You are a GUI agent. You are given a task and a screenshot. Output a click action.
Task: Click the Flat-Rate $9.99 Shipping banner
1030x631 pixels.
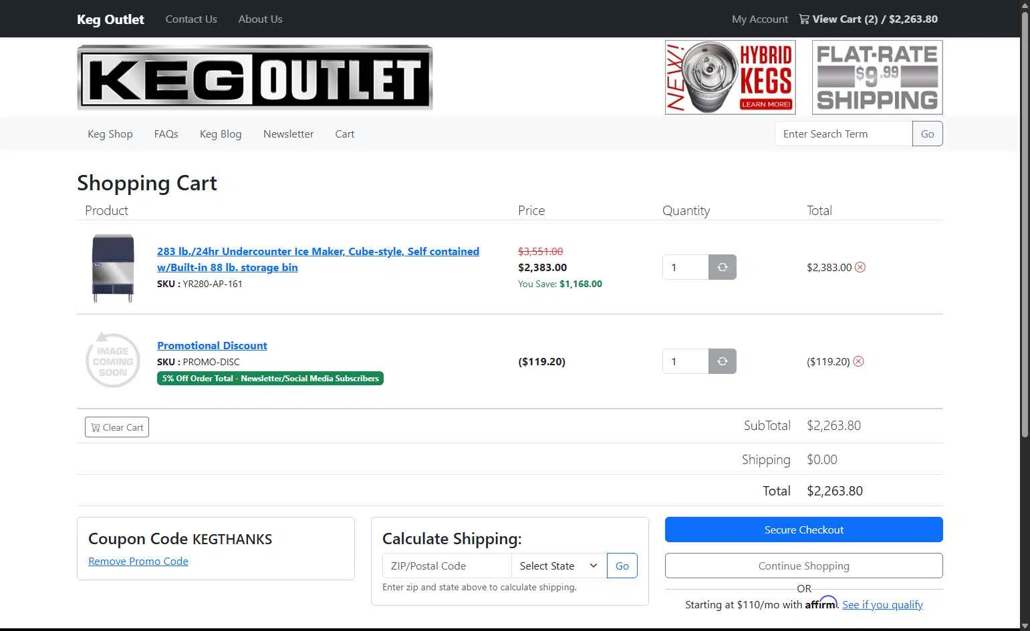click(877, 77)
